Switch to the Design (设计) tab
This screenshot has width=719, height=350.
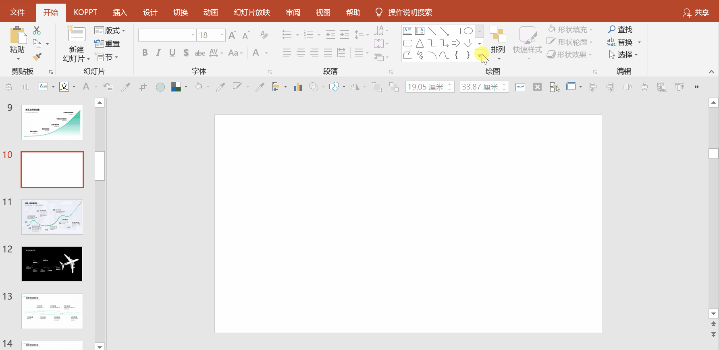click(x=150, y=12)
